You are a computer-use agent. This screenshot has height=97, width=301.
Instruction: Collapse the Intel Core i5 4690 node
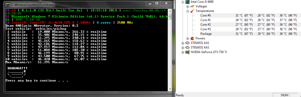(183, 2)
